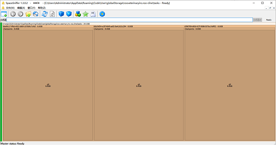The height and width of the screenshot is (145, 276).
Task: Toggle the ghost unknown space icon
Action: (x=93, y=14)
